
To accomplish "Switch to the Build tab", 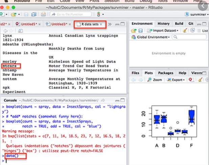I will coord(179,24).
